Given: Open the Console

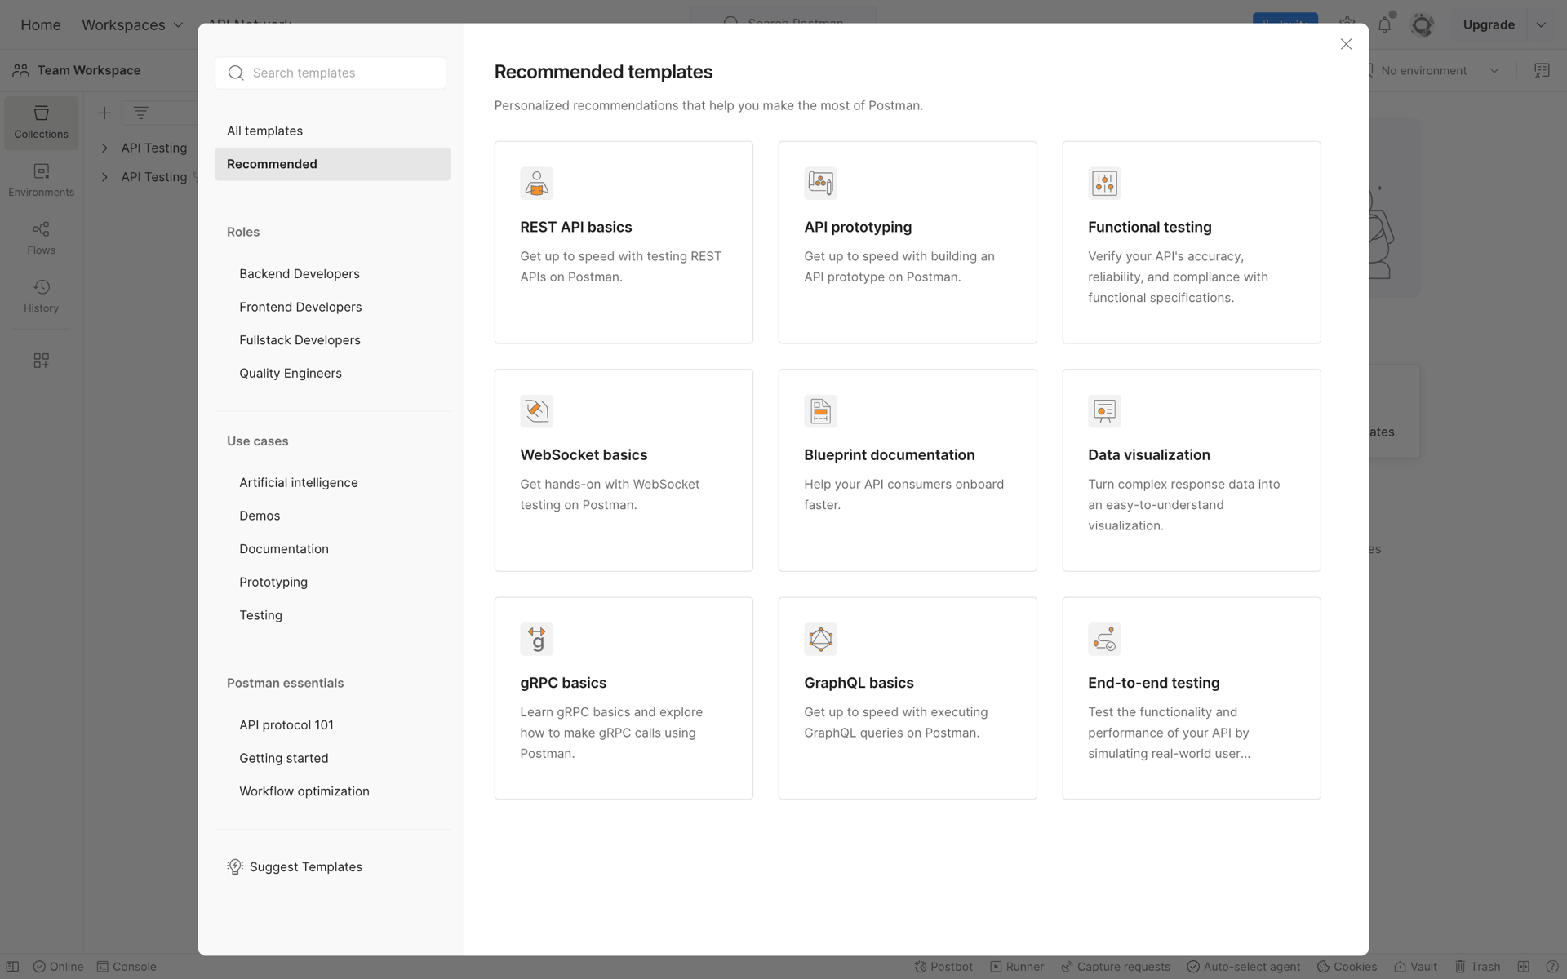Looking at the screenshot, I should (127, 967).
